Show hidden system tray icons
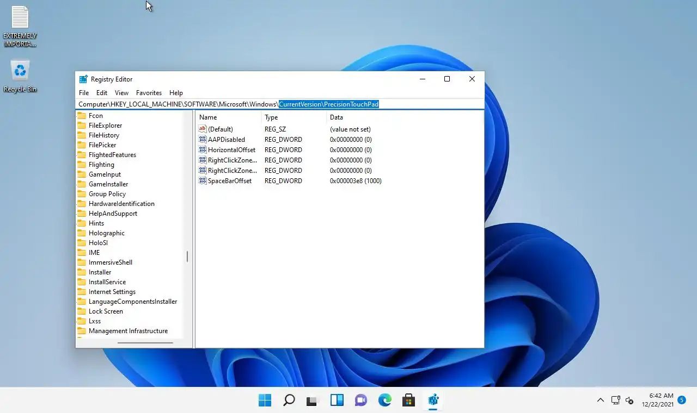697x413 pixels. tap(600, 401)
